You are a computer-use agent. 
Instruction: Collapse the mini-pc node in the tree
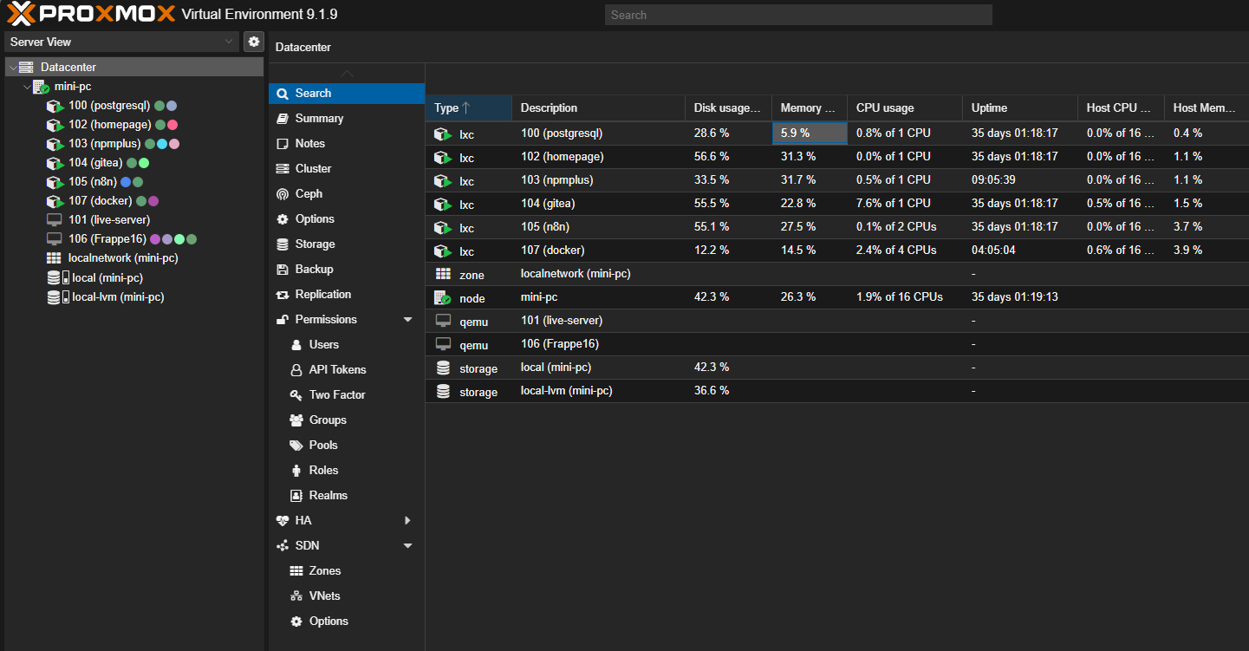click(27, 86)
